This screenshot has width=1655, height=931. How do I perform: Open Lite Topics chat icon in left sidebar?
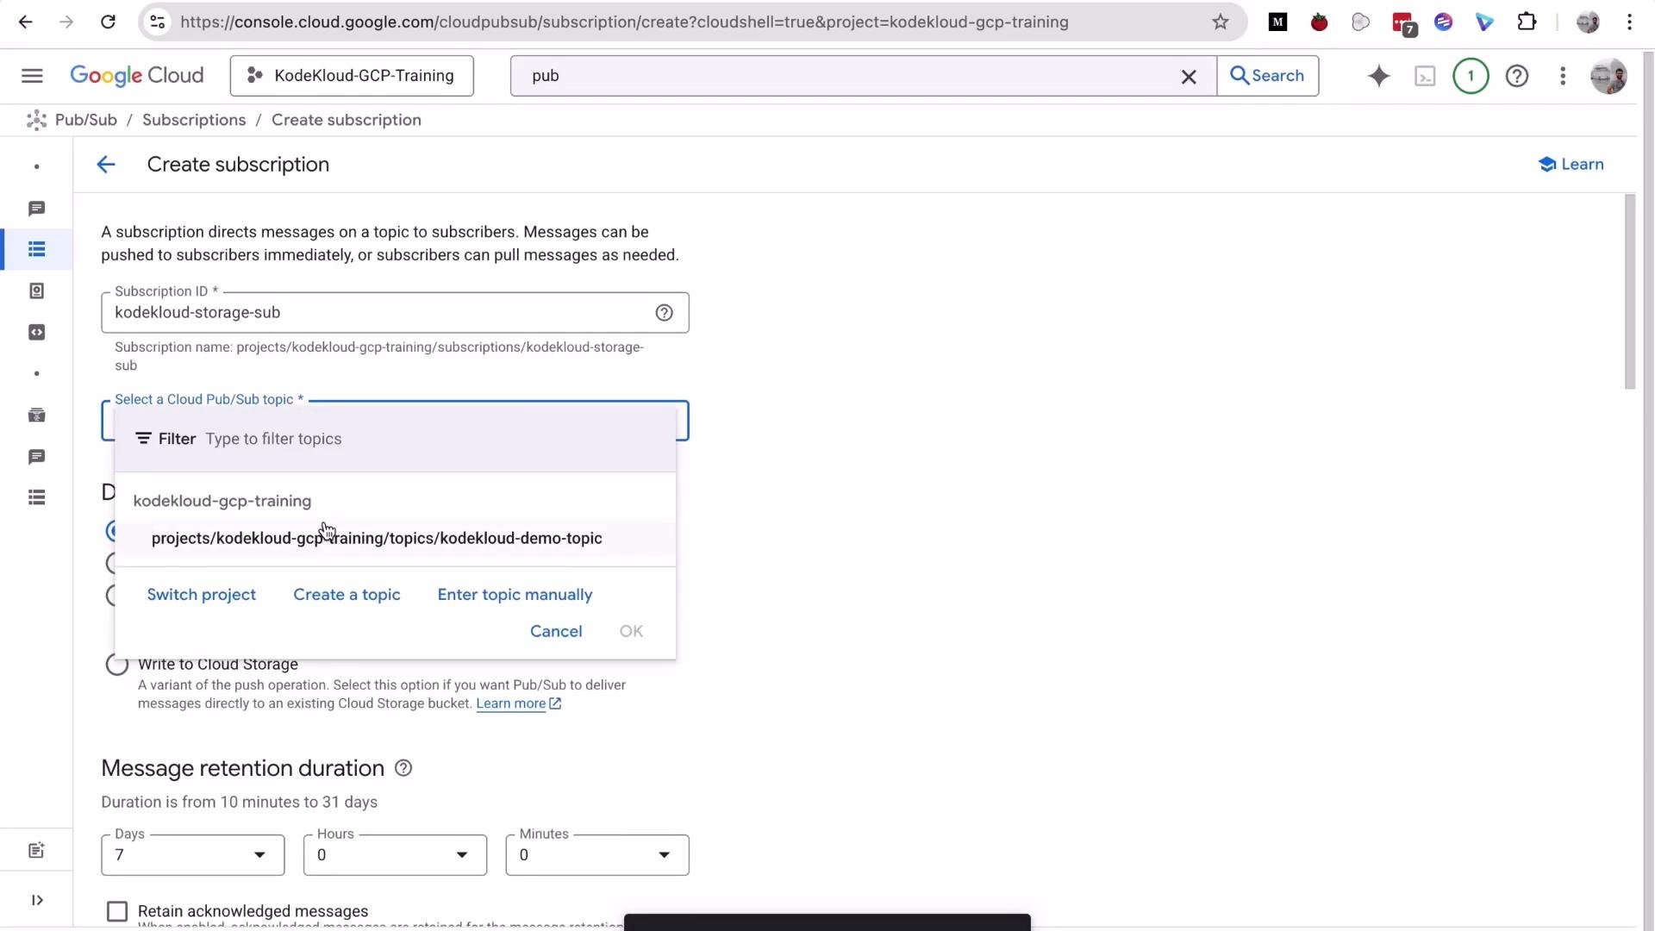coord(36,457)
